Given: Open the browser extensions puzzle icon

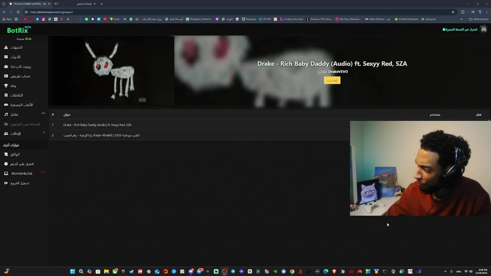Looking at the screenshot, I should [x=463, y=12].
